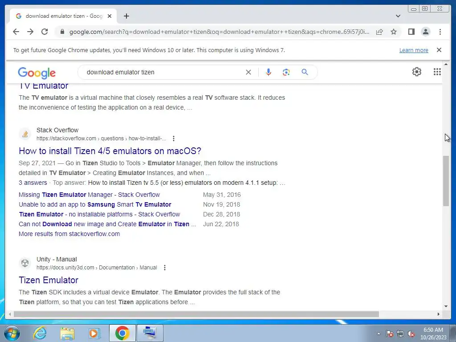
Task: Go back with the browser back arrow
Action: point(16,32)
